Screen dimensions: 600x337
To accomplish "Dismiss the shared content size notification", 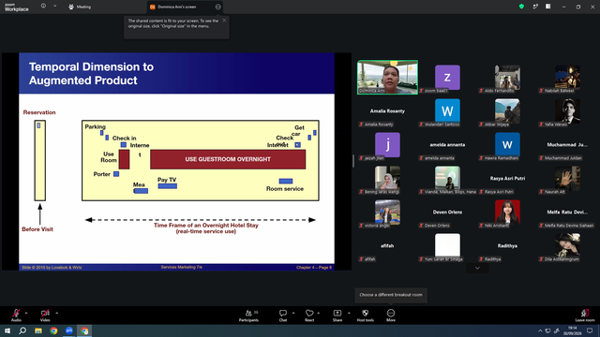I will point(224,21).
